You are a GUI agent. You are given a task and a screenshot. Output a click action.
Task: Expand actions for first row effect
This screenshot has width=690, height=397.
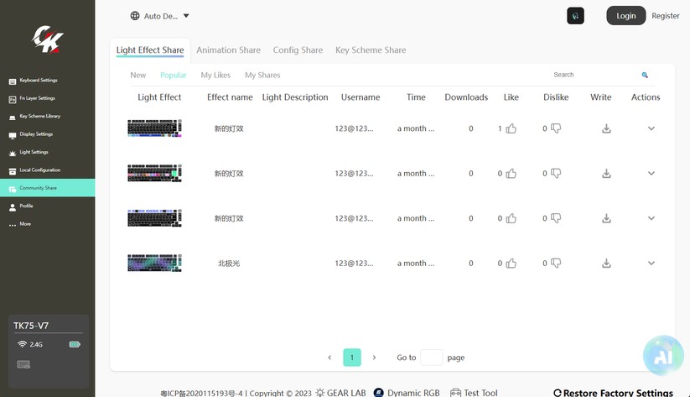tap(651, 128)
